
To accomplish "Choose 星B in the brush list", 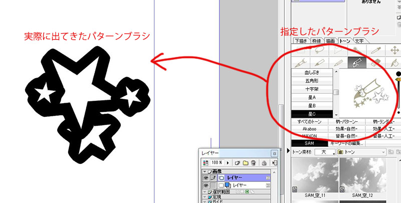I will (x=312, y=106).
